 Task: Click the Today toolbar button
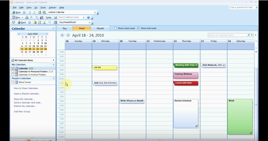click(48, 17)
